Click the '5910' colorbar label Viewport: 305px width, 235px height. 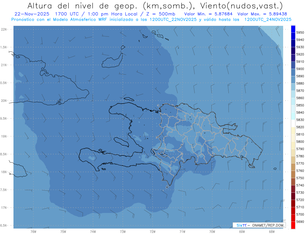tap(300, 62)
